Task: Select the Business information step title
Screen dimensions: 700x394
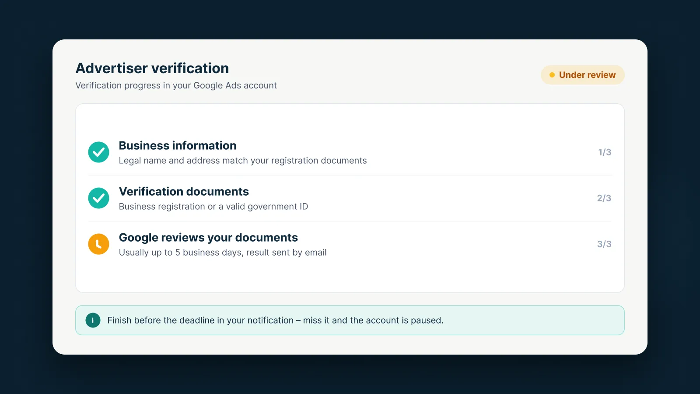Action: pyautogui.click(x=178, y=145)
